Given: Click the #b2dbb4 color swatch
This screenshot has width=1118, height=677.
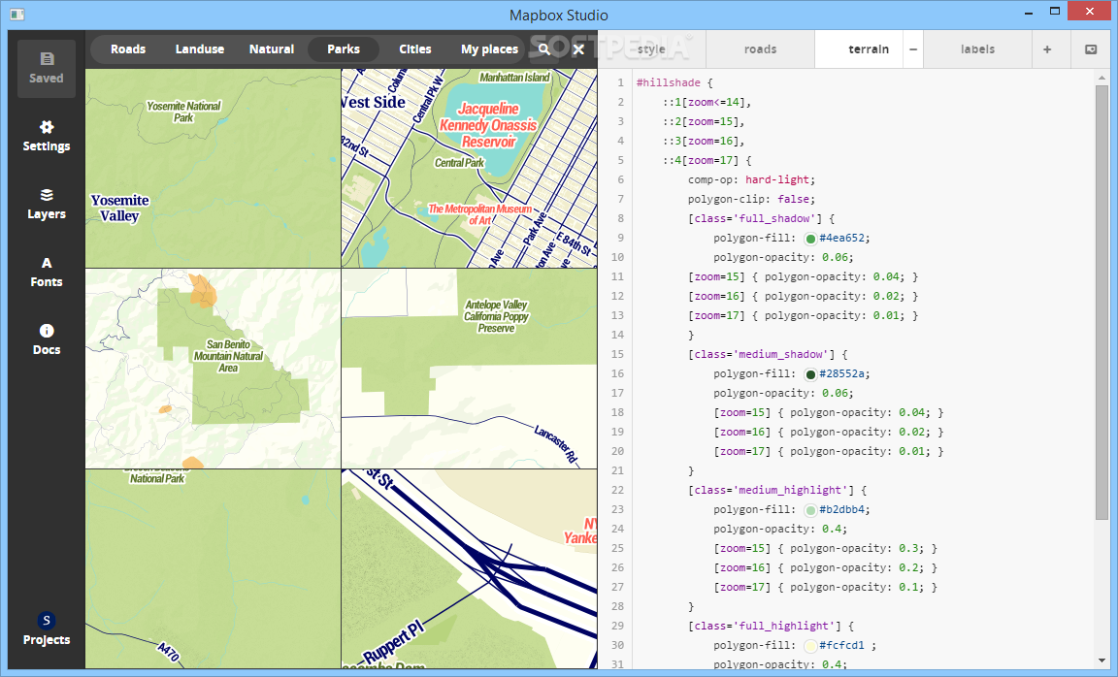Looking at the screenshot, I should [810, 510].
